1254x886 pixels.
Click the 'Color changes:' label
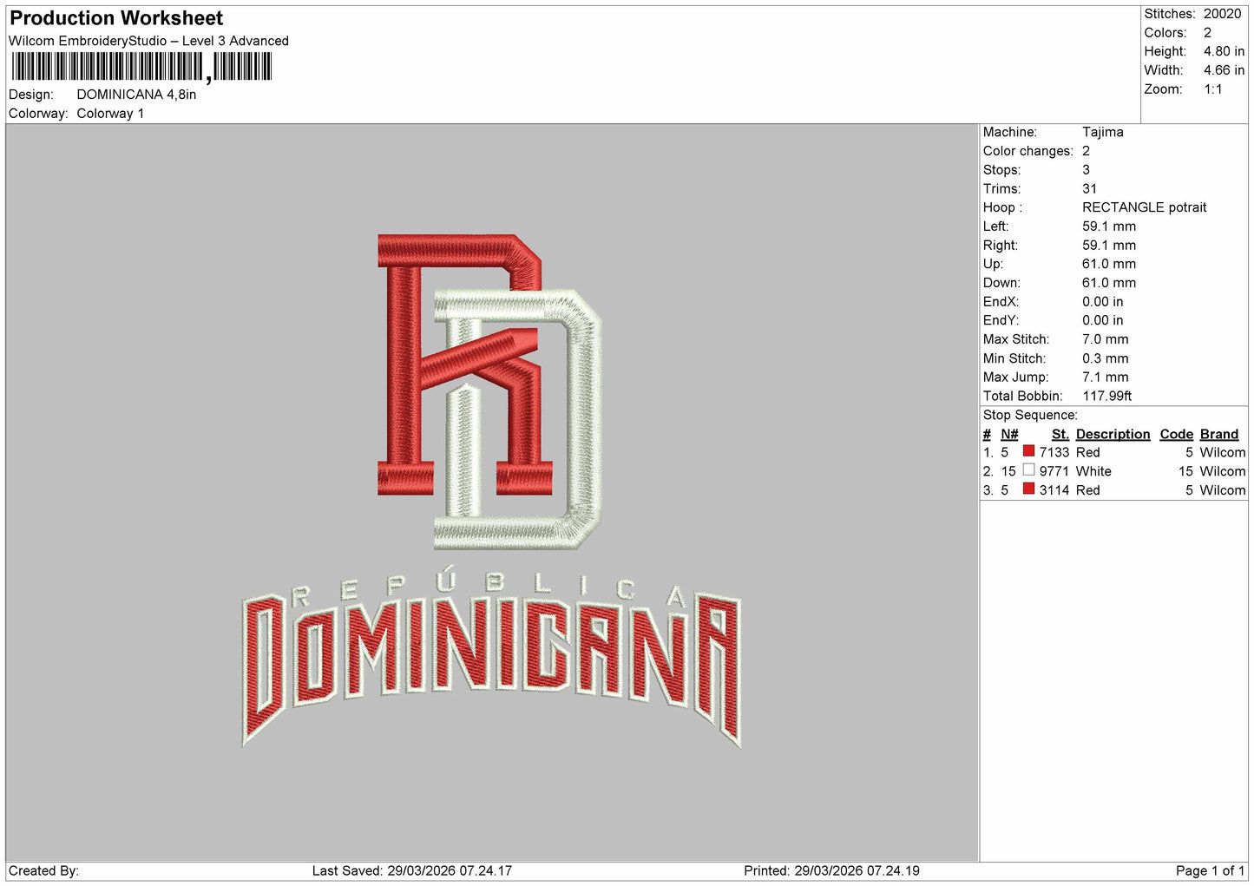coord(1028,151)
